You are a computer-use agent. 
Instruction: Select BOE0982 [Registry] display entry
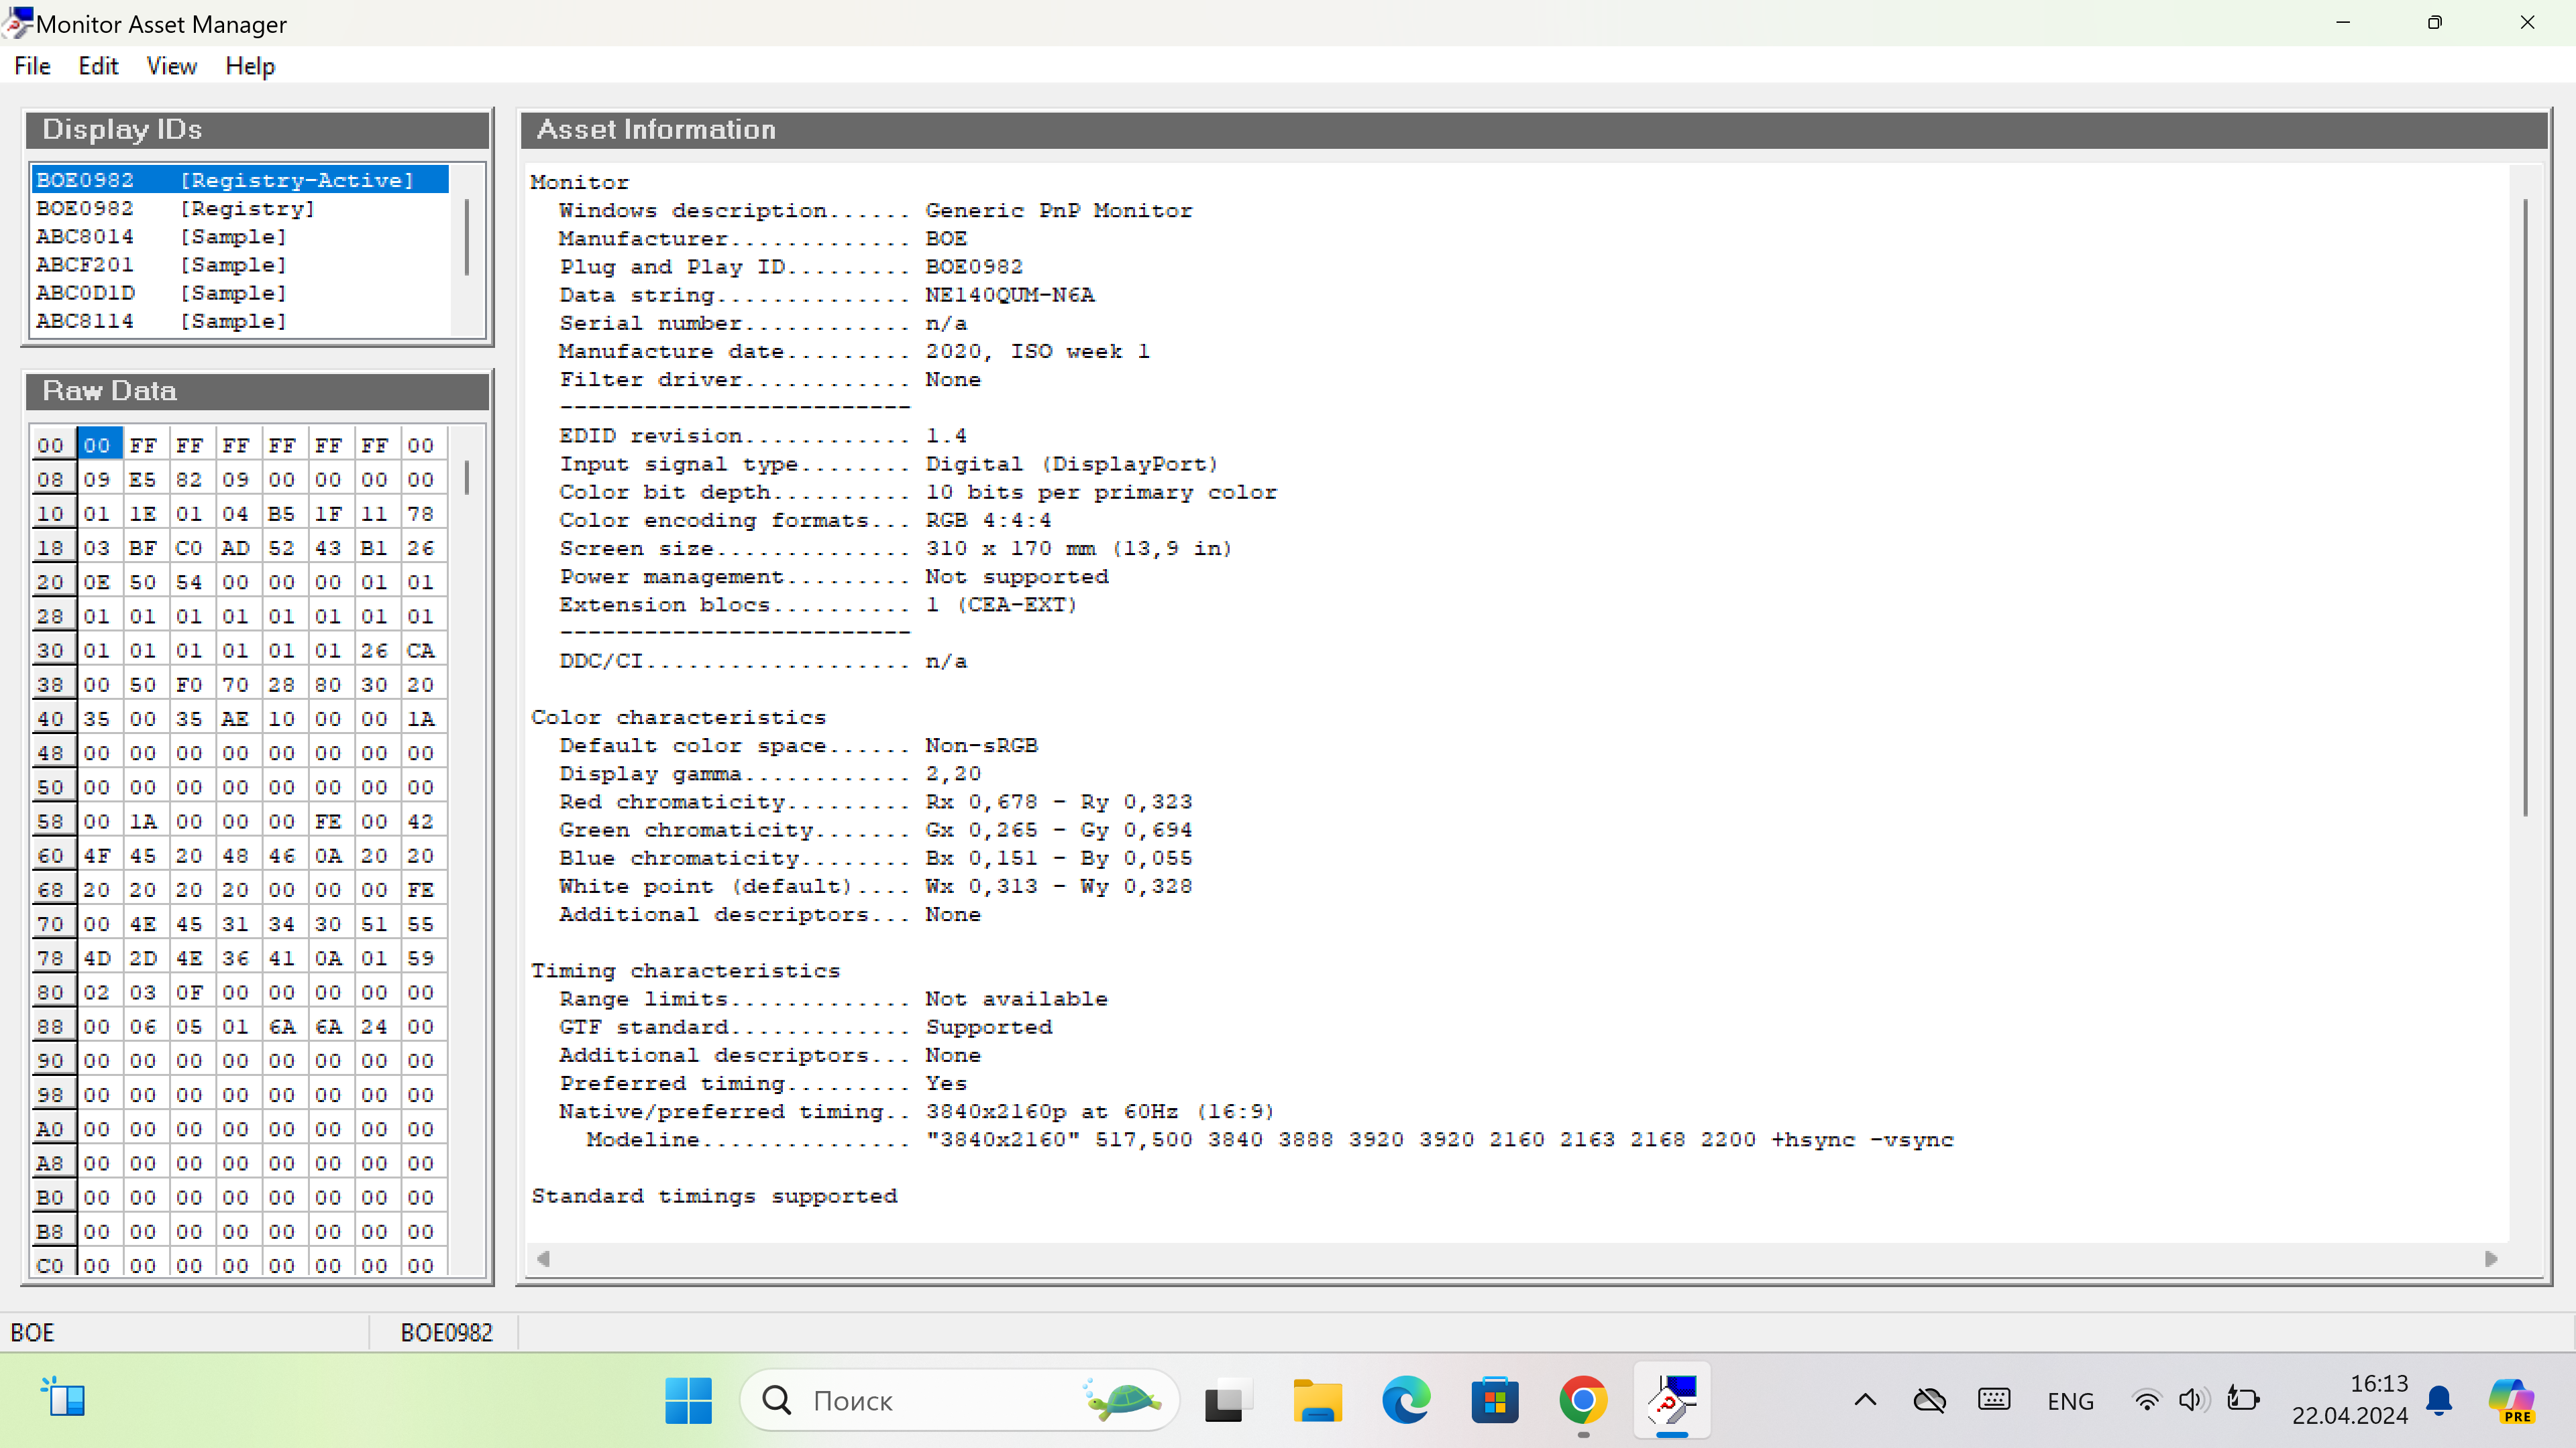click(x=175, y=209)
